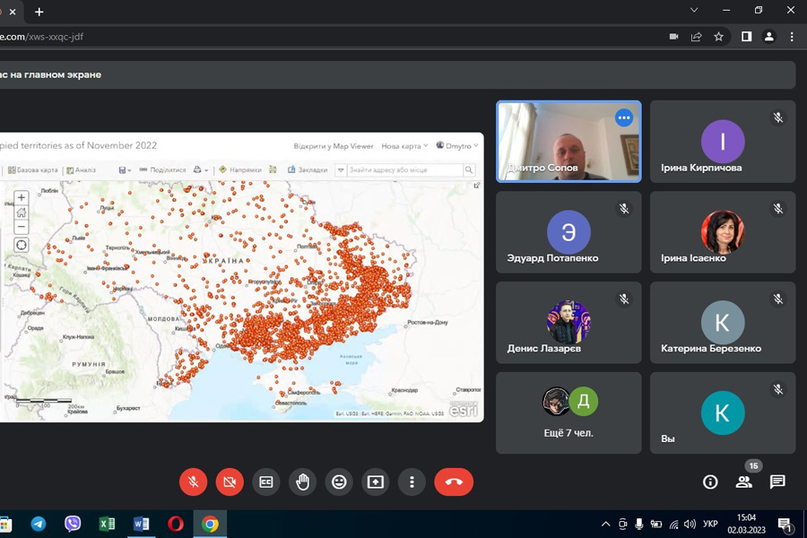Toggle the microphone mute button
The height and width of the screenshot is (538, 807).
pos(193,482)
